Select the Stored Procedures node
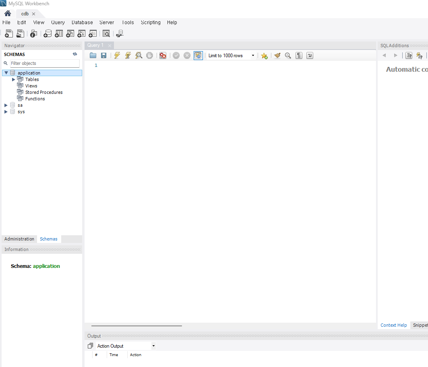This screenshot has height=367, width=428. [43, 92]
